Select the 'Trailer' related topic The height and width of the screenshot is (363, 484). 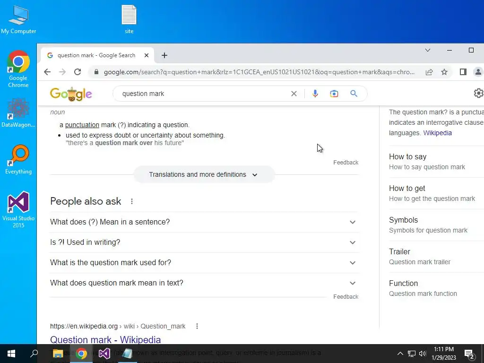coord(436,257)
